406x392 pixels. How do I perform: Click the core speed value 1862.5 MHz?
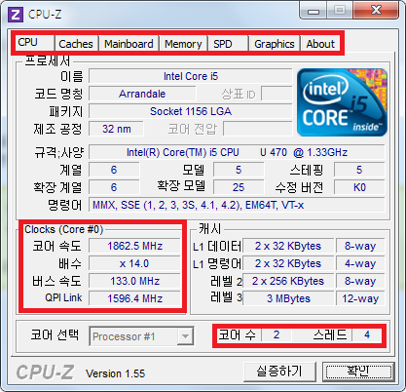(134, 246)
